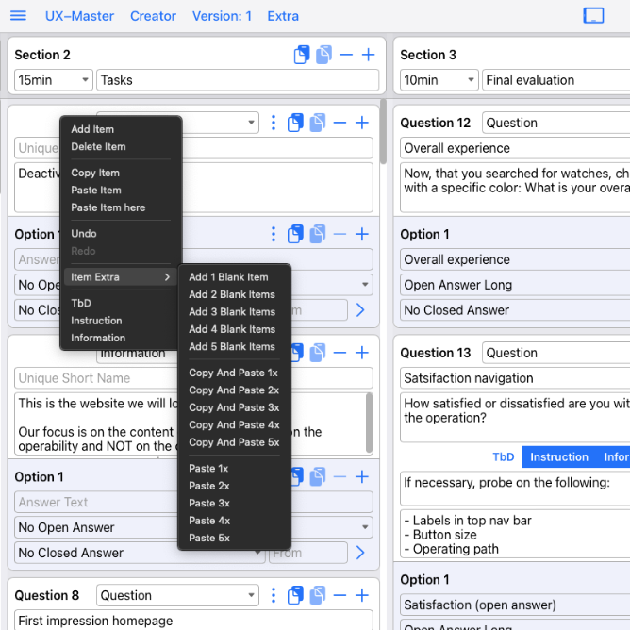This screenshot has height=630, width=630.
Task: Click the arrow next to the first No Closed Answer row
Action: tap(360, 309)
